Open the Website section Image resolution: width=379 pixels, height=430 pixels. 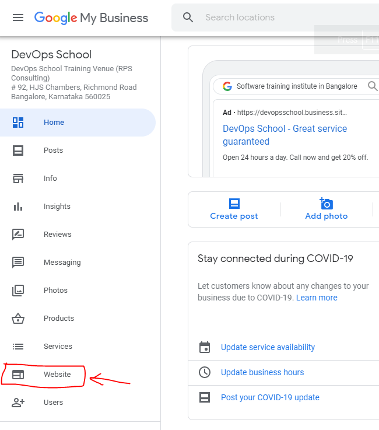tap(57, 375)
